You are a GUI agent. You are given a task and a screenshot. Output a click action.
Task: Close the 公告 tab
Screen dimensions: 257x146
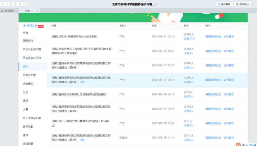(38, 11)
